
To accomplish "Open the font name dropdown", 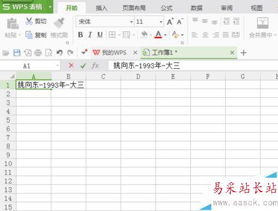I will [131, 22].
